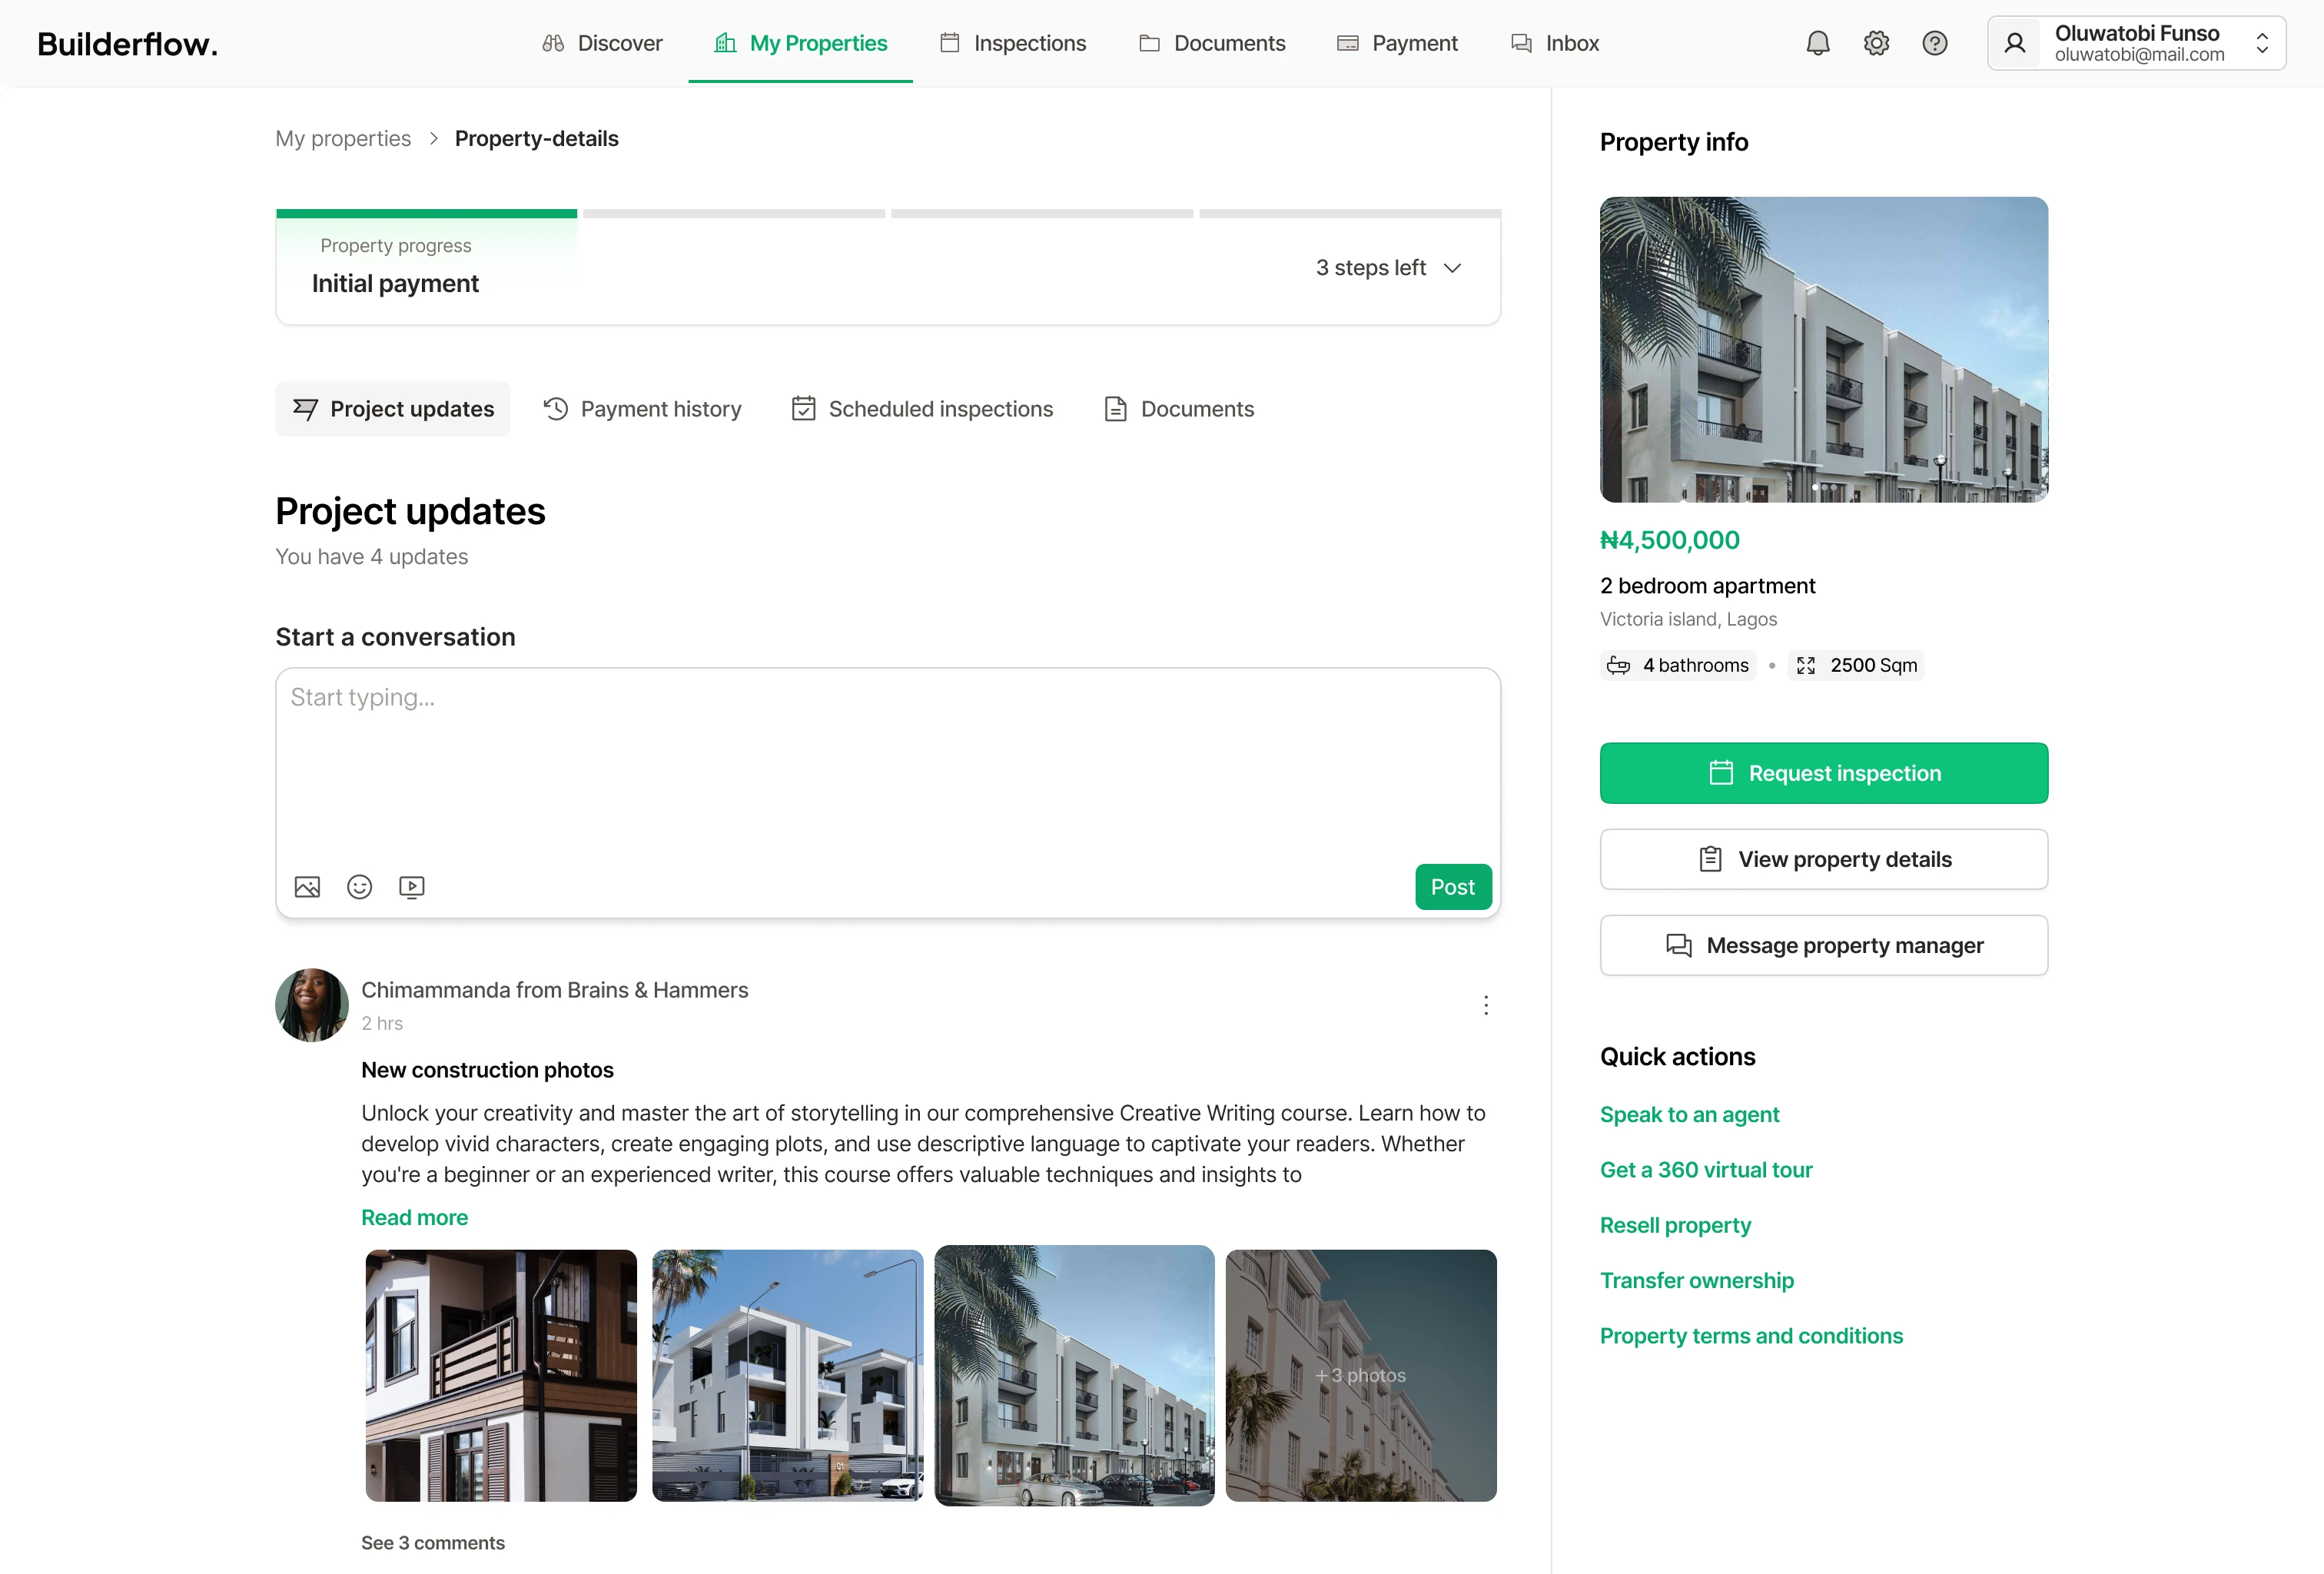Attach a video to the post
Screen dimensions: 2324x1574
[x=411, y=887]
